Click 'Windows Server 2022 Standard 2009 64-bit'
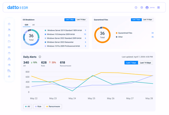The height and width of the screenshot is (115, 169). pos(64,38)
